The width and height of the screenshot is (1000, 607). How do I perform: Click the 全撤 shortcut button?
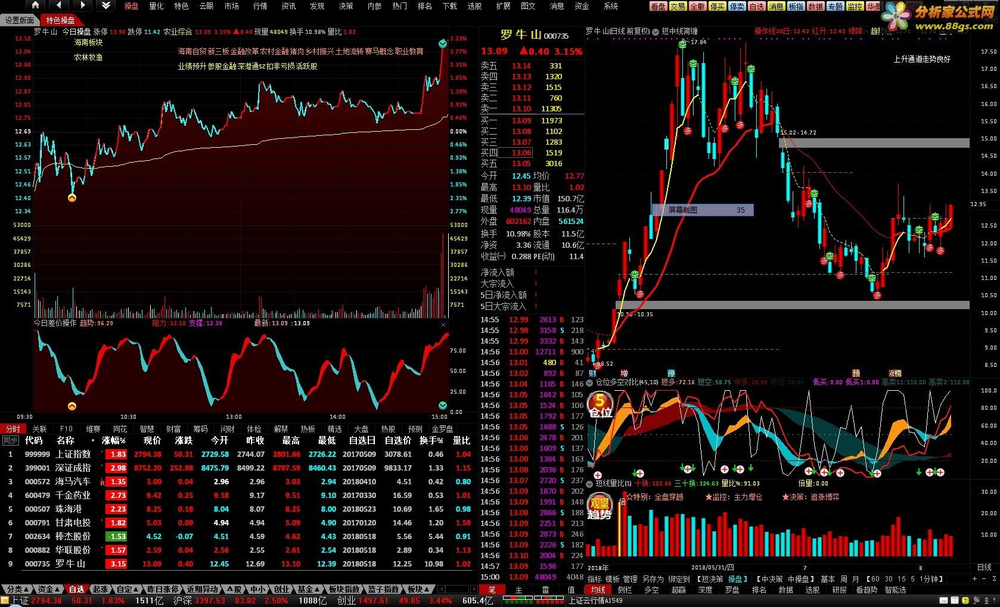click(697, 7)
